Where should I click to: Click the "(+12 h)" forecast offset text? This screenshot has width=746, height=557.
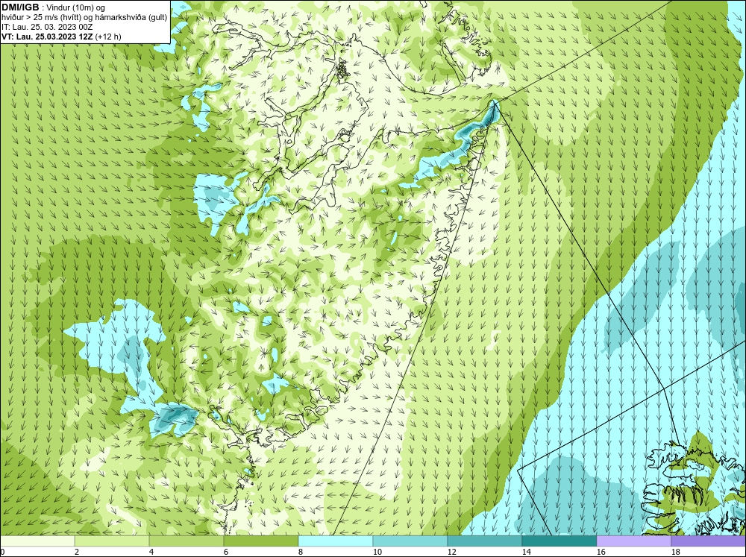click(108, 37)
